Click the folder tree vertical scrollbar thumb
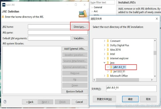This screenshot has height=109, width=161. [x=155, y=53]
